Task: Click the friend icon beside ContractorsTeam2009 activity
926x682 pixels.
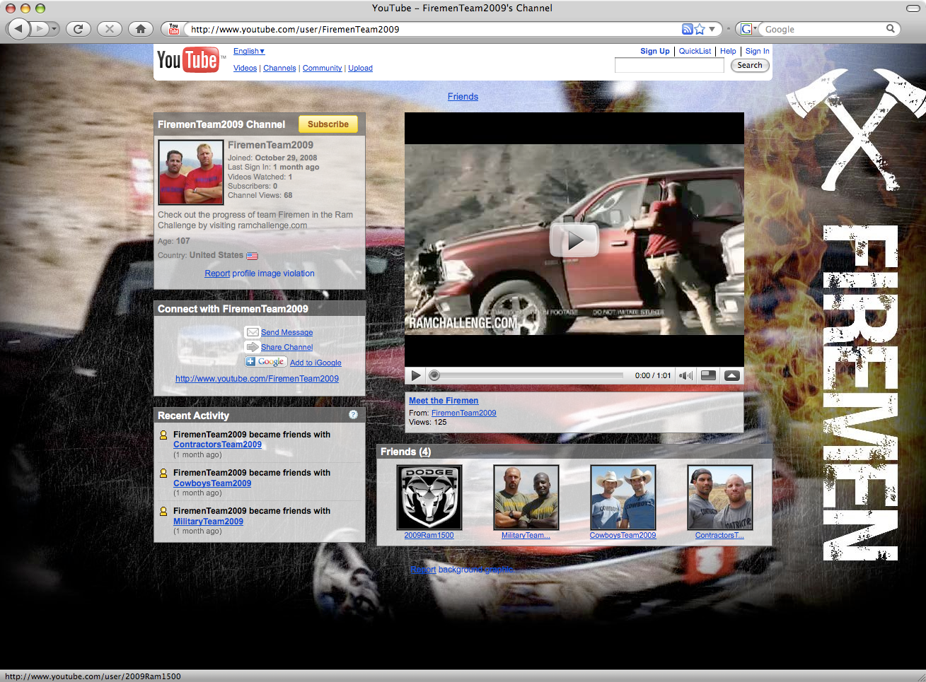Action: (x=163, y=435)
